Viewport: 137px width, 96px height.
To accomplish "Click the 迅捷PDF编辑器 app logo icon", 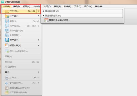I will [x=3, y=2].
